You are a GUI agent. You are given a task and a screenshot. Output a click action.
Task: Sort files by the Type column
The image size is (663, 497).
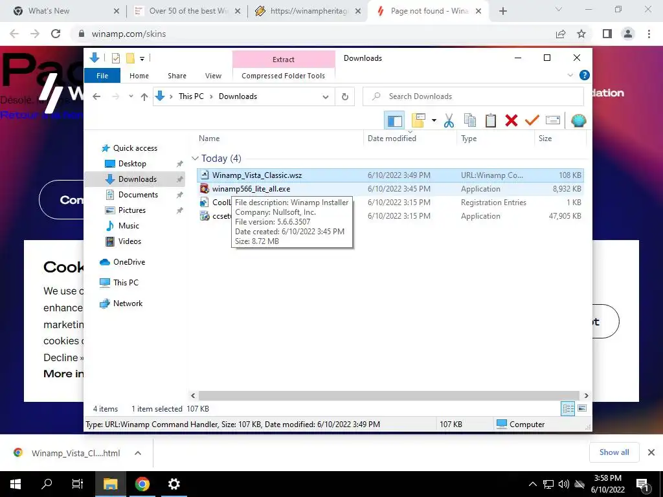pyautogui.click(x=469, y=138)
